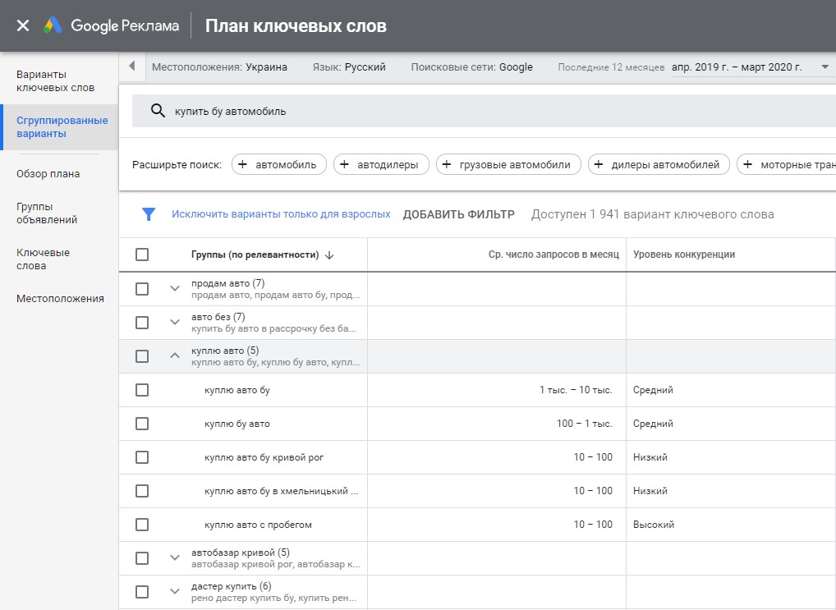This screenshot has width=836, height=610.
Task: Go to 'Варианты ключевых слов' section
Action: tap(55, 80)
